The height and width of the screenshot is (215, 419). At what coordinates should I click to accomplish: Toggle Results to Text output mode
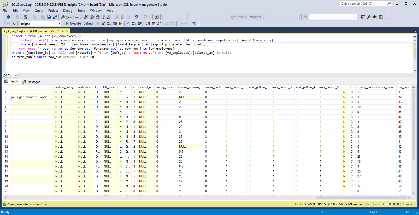pos(148,23)
